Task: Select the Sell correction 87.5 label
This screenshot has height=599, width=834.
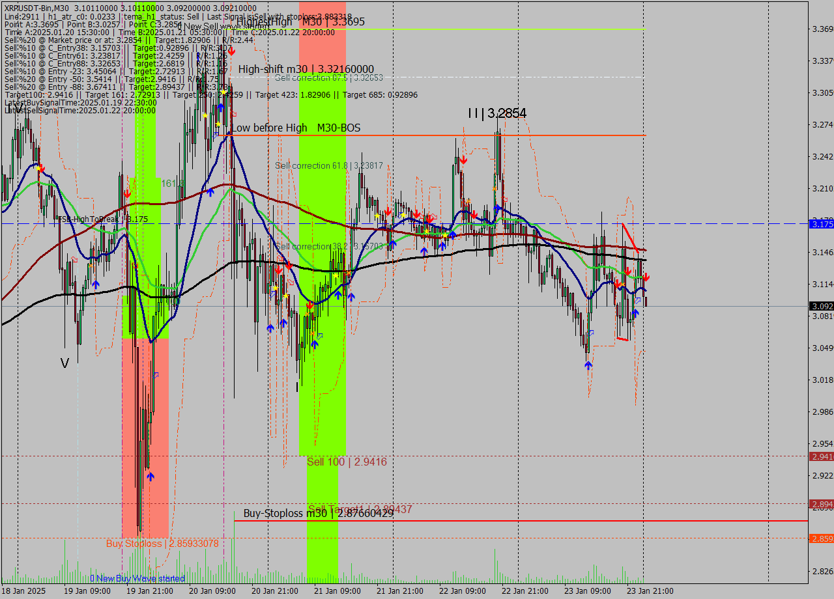Action: 329,77
